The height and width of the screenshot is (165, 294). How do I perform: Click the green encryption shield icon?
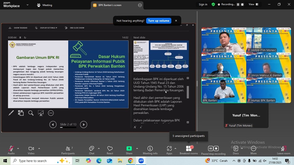click(x=213, y=4)
